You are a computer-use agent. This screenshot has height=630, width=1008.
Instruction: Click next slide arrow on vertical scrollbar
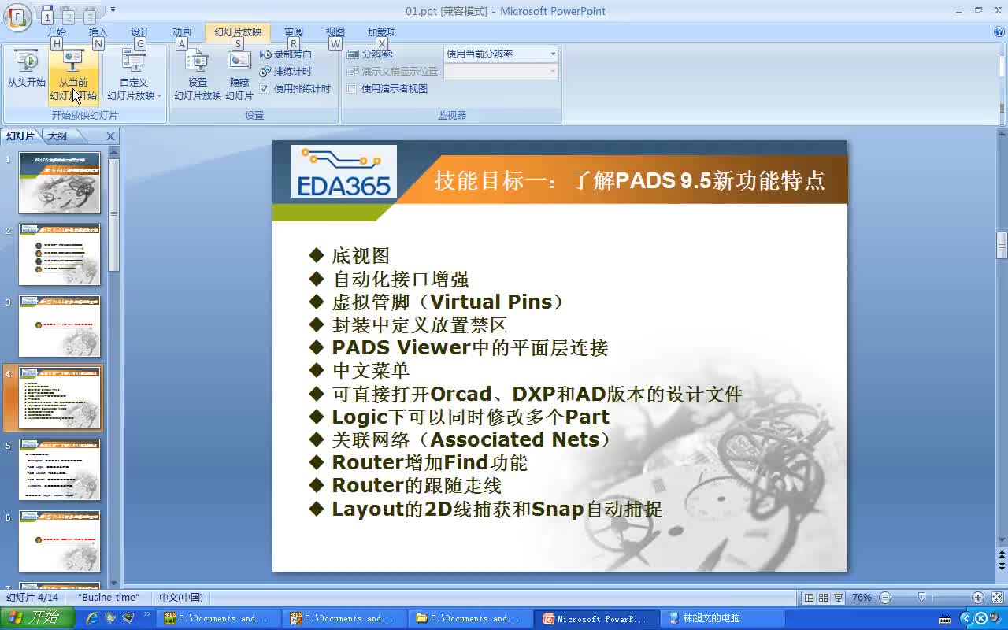click(1002, 565)
